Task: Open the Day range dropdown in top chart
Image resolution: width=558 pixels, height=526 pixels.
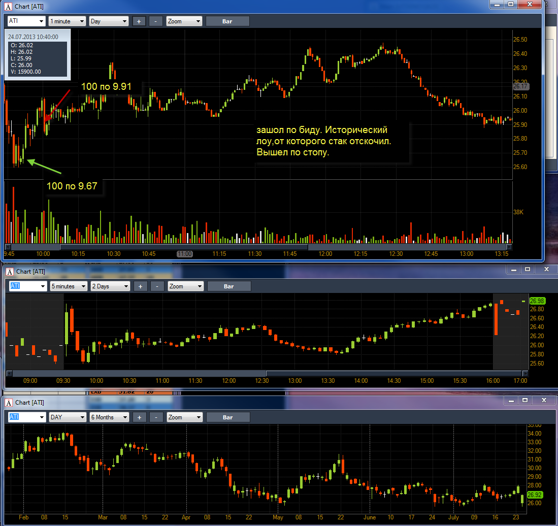Action: 109,21
